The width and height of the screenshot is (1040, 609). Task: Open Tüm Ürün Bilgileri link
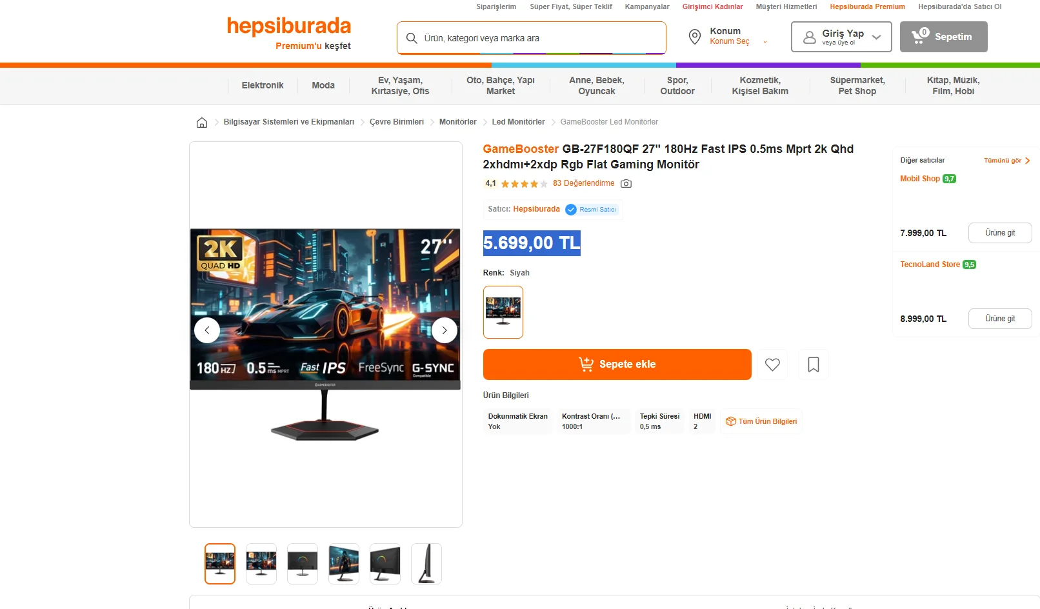[x=761, y=421]
